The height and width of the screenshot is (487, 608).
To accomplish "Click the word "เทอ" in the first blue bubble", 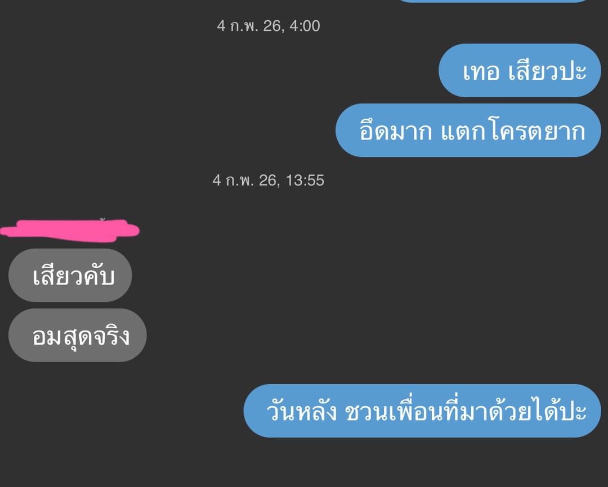I will (x=481, y=71).
